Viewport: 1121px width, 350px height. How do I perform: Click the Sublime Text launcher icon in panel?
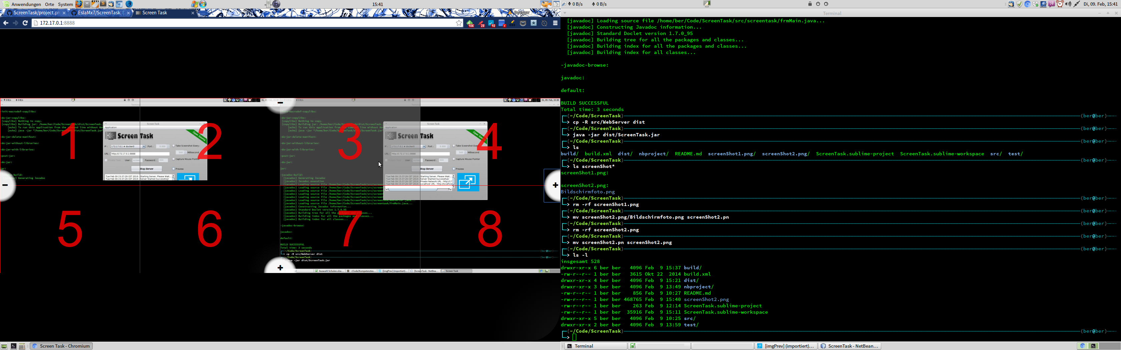pos(103,4)
